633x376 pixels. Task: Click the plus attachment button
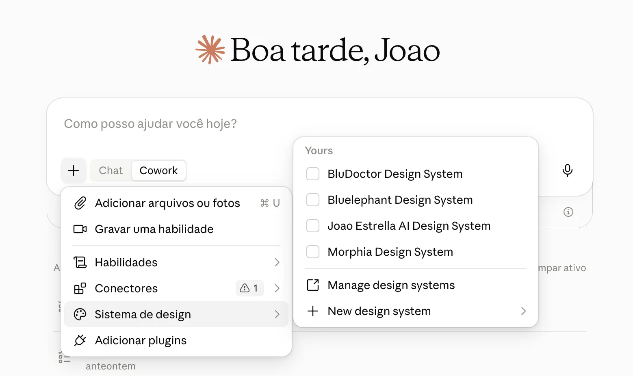[74, 171]
